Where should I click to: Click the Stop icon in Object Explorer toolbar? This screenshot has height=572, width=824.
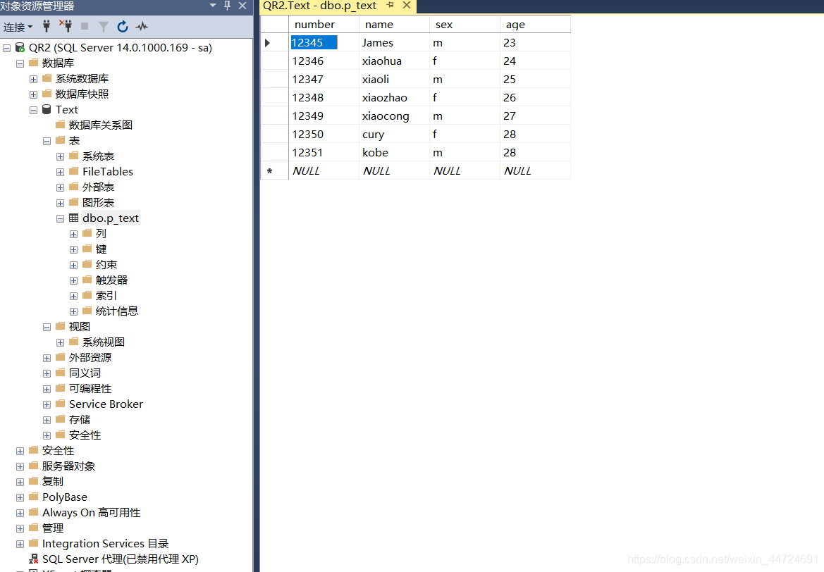tap(85, 27)
